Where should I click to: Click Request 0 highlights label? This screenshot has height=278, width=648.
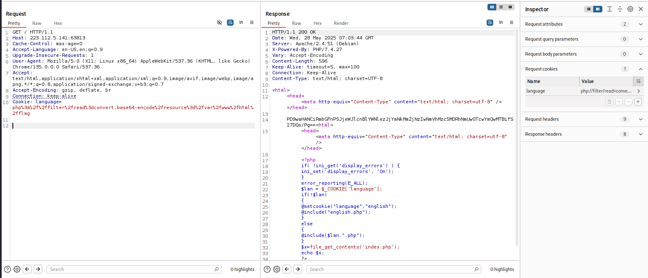tap(242, 269)
